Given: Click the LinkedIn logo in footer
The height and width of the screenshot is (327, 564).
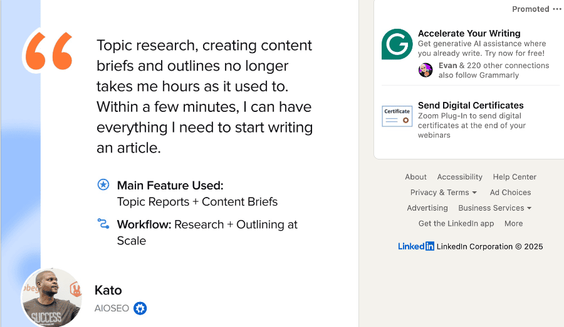Looking at the screenshot, I should 416,246.
